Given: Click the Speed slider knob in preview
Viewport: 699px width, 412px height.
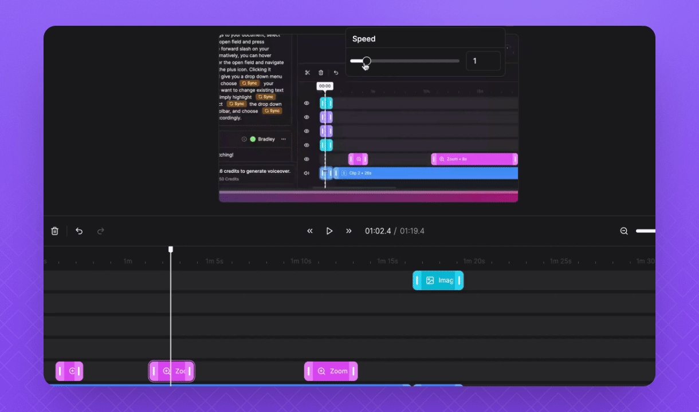Looking at the screenshot, I should tap(367, 61).
